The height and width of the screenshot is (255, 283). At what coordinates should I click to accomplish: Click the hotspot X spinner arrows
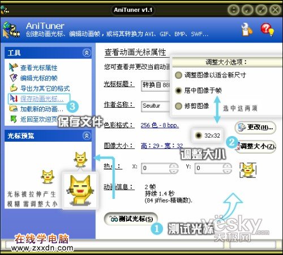(174, 168)
